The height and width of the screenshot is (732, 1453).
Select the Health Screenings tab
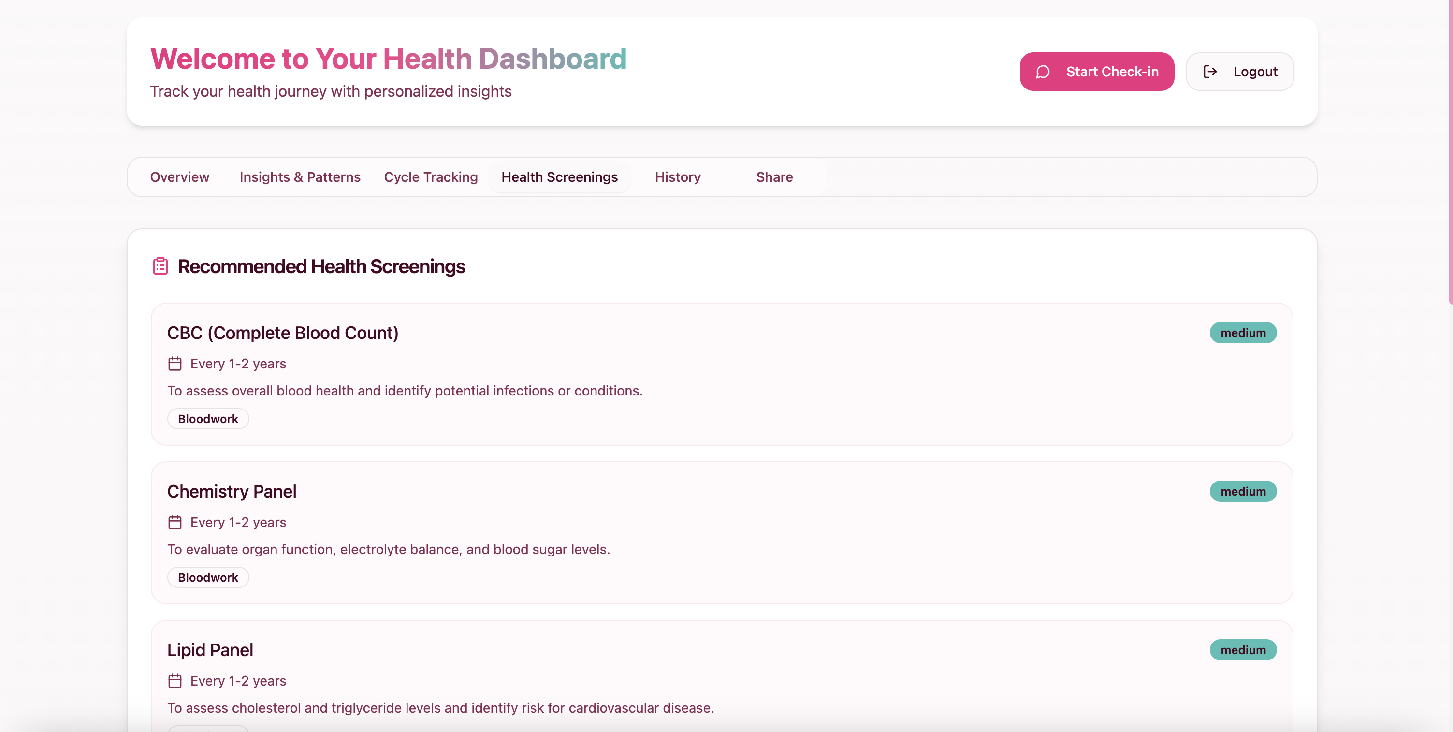(559, 176)
